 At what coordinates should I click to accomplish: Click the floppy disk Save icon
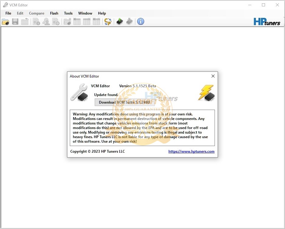click(x=15, y=22)
